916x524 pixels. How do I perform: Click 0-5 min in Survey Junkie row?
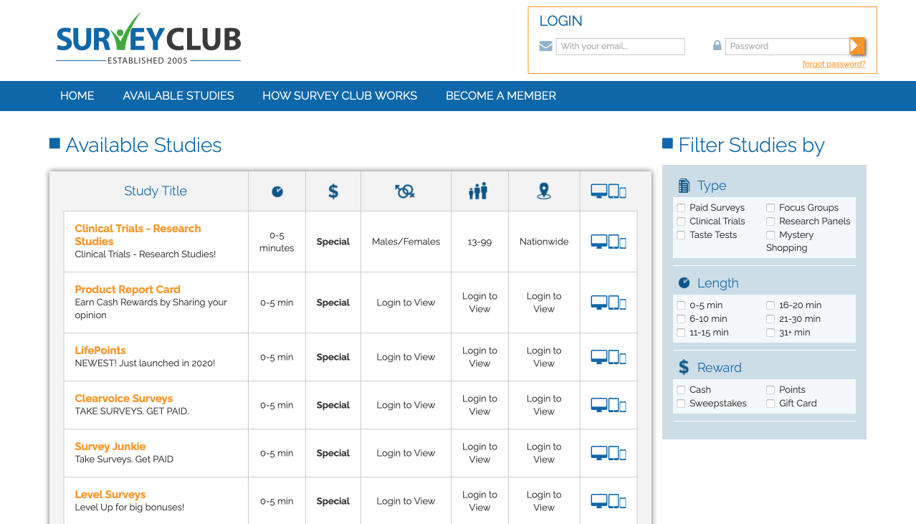(x=277, y=453)
